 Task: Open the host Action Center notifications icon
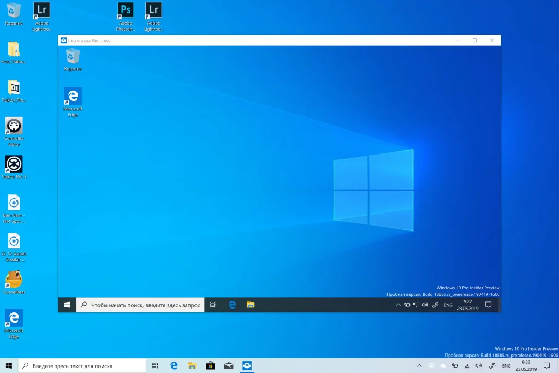pyautogui.click(x=546, y=366)
